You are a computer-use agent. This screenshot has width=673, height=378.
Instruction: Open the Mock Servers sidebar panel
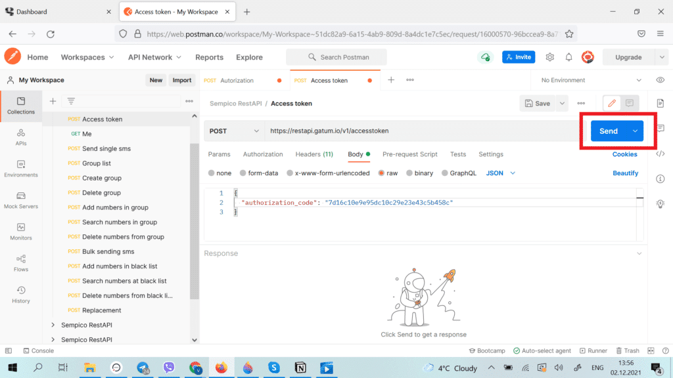(x=20, y=200)
